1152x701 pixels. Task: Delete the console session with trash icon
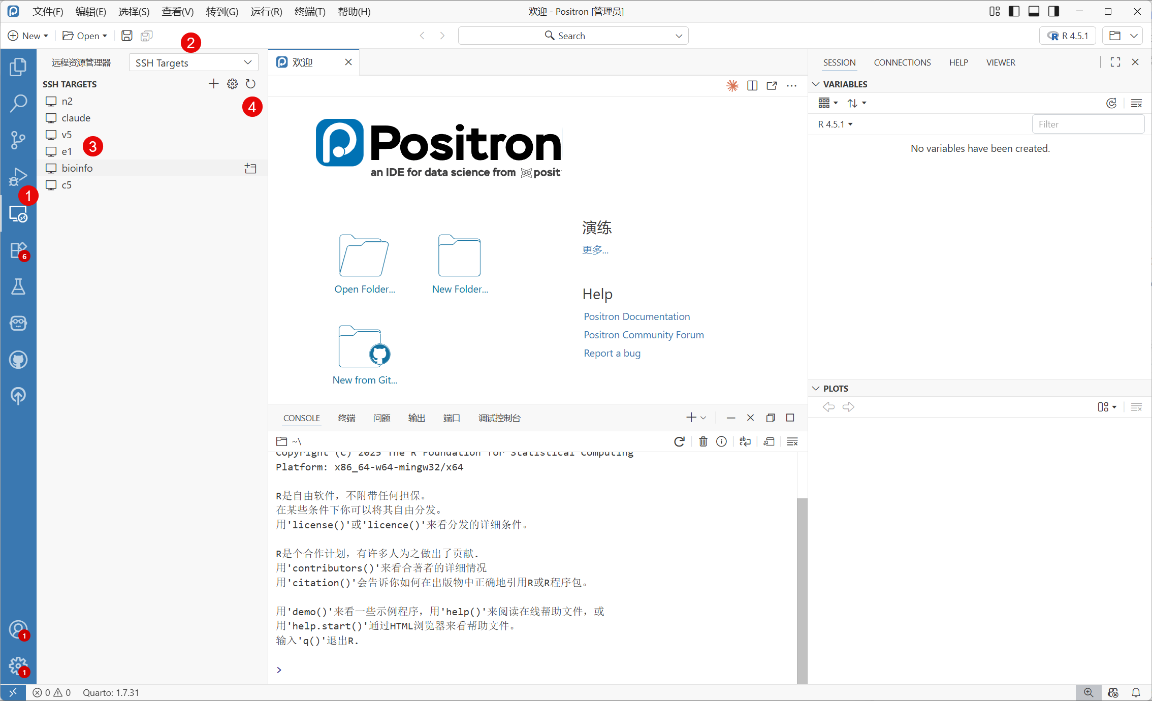coord(703,441)
